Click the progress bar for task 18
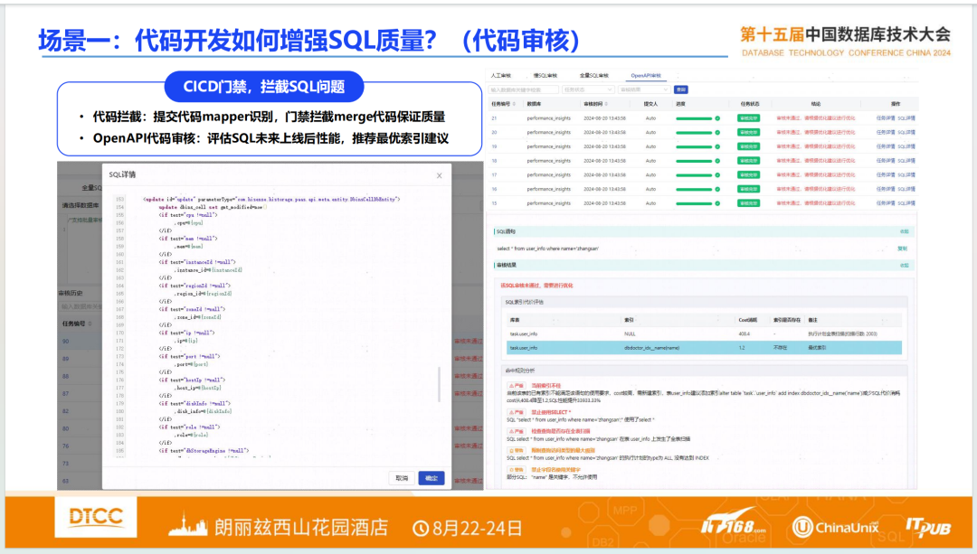Screen dimensions: 977x554 pos(694,161)
